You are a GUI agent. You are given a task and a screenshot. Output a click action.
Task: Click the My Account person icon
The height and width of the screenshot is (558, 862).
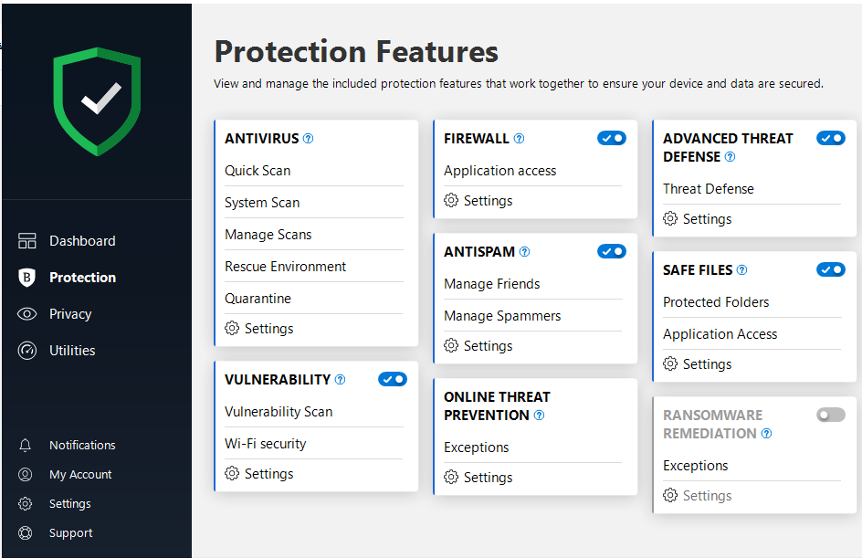point(26,475)
